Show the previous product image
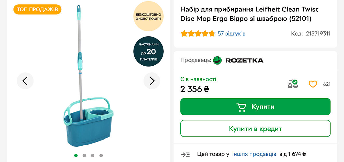The width and height of the screenshot is (344, 162). tap(25, 81)
